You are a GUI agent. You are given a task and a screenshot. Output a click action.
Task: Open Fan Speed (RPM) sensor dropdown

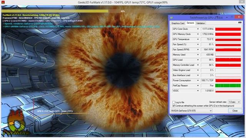tap(198, 49)
